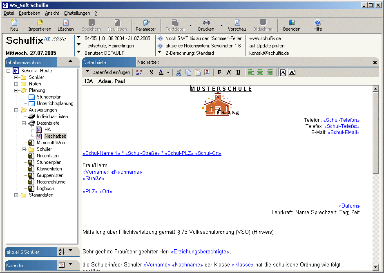Open the Vorschau preview icon

(237, 23)
